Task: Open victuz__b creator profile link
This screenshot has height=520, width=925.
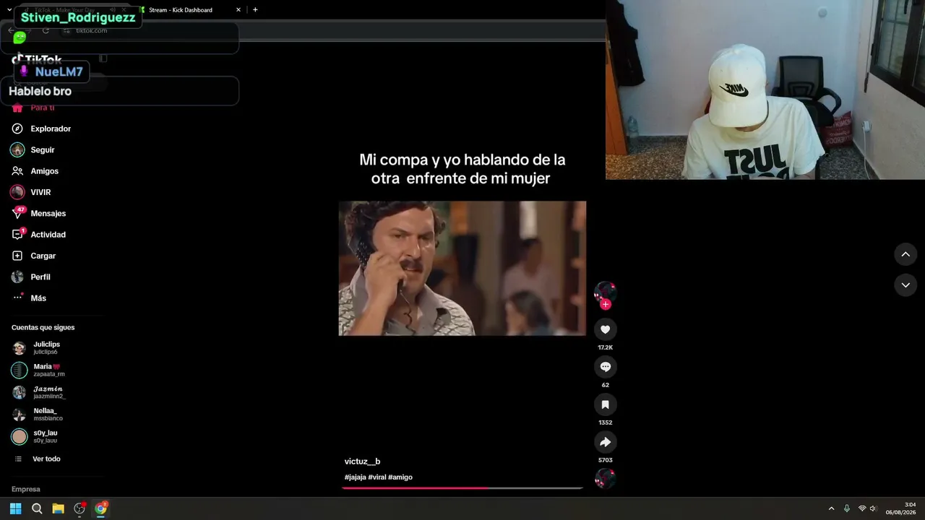Action: tap(362, 461)
